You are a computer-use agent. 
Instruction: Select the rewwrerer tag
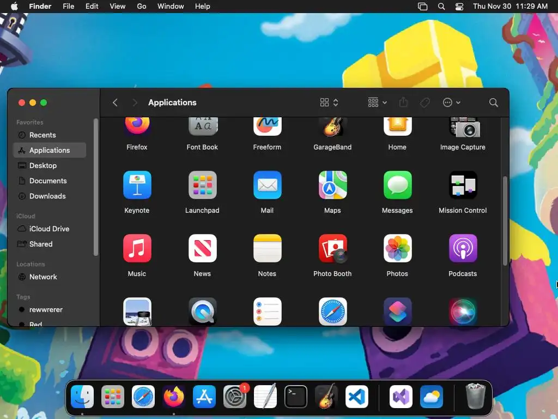(50, 310)
